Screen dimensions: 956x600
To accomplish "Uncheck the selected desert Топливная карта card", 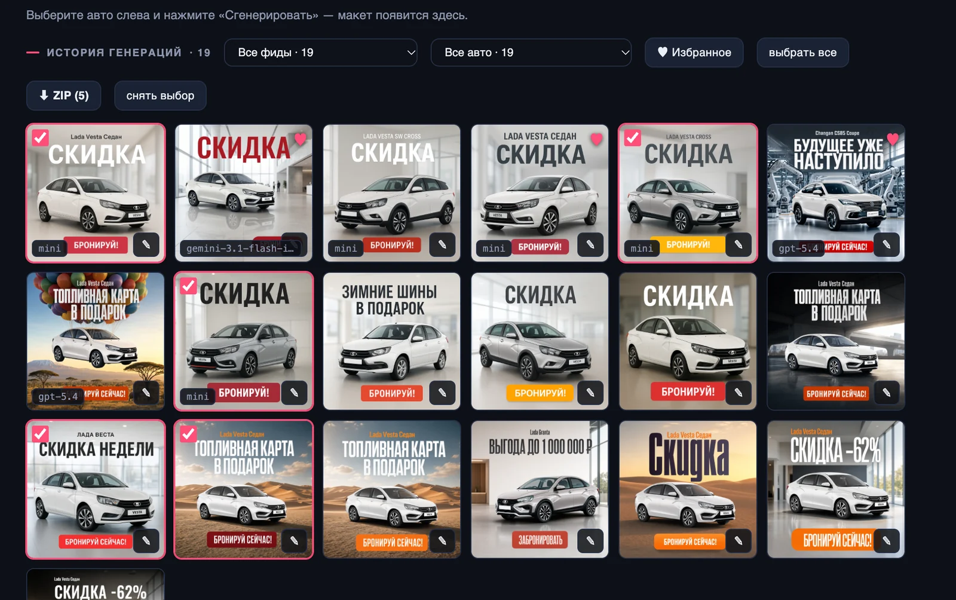I will tap(189, 434).
